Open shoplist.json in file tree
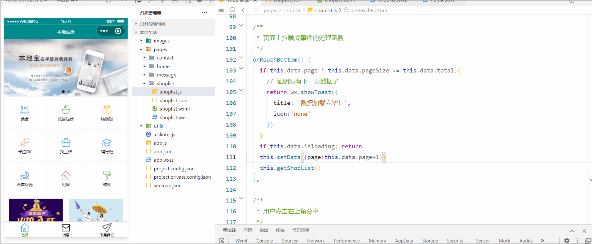The height and width of the screenshot is (244, 592). [173, 101]
